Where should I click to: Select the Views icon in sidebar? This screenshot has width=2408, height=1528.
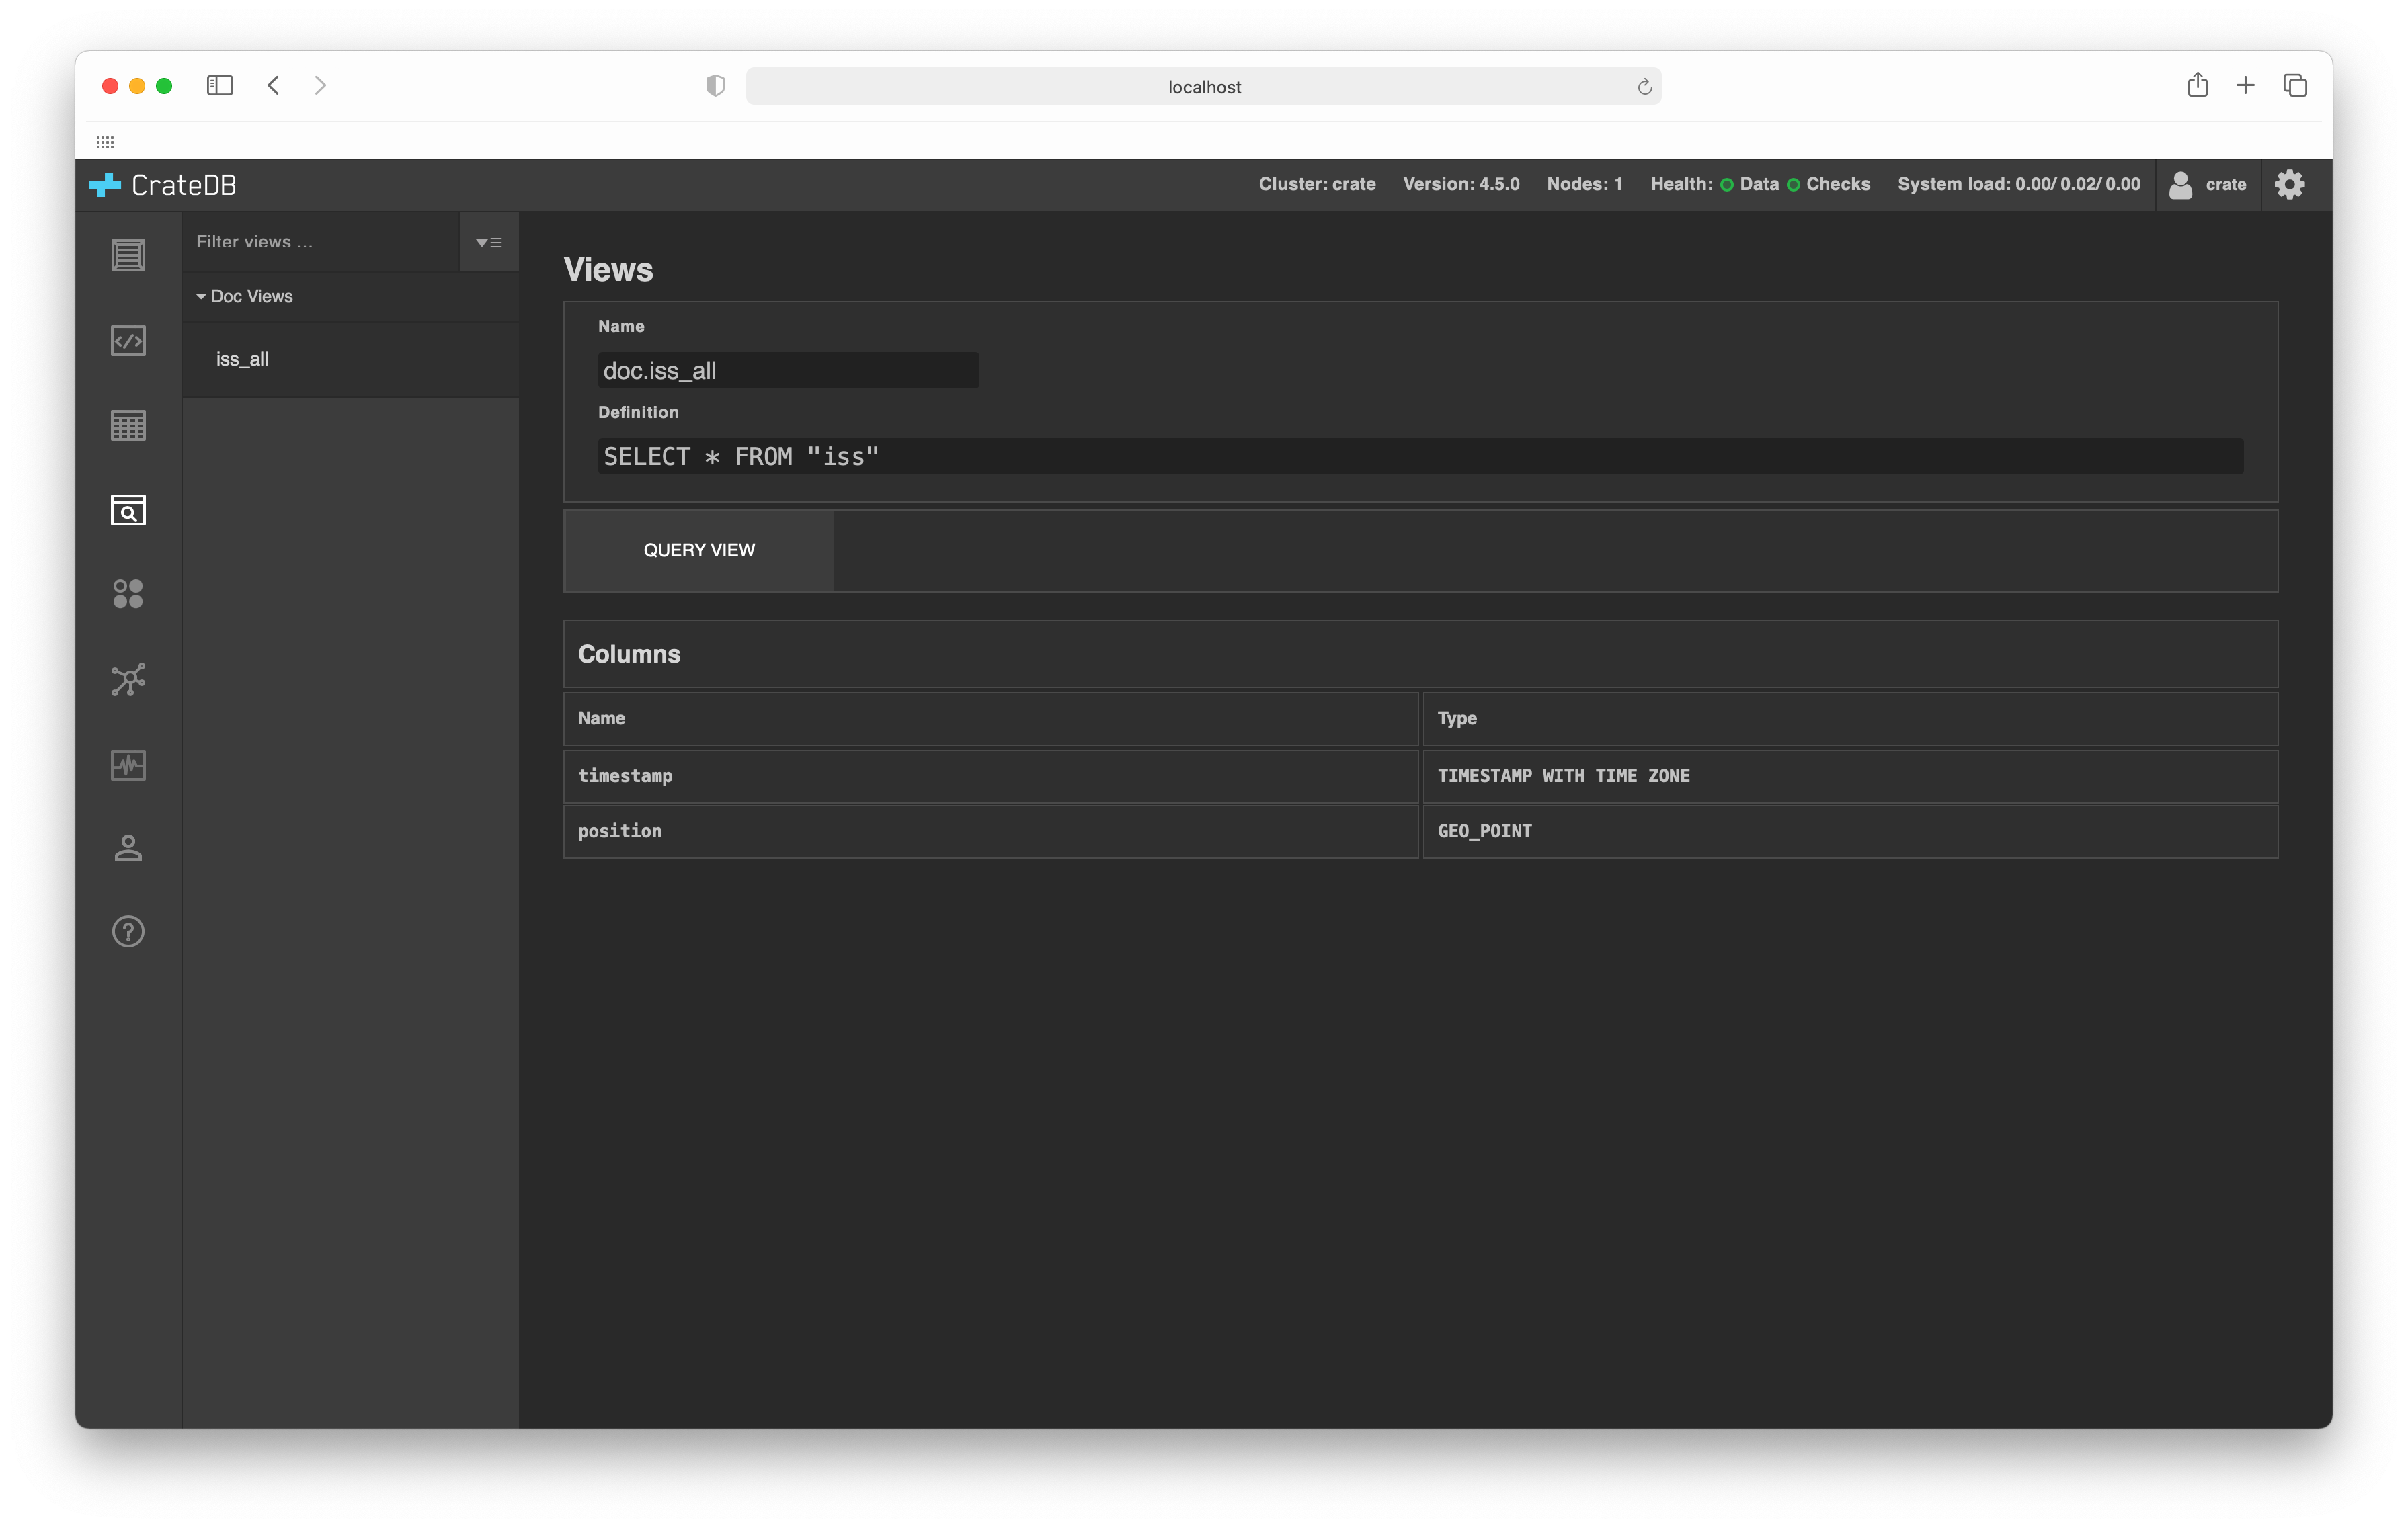click(128, 511)
